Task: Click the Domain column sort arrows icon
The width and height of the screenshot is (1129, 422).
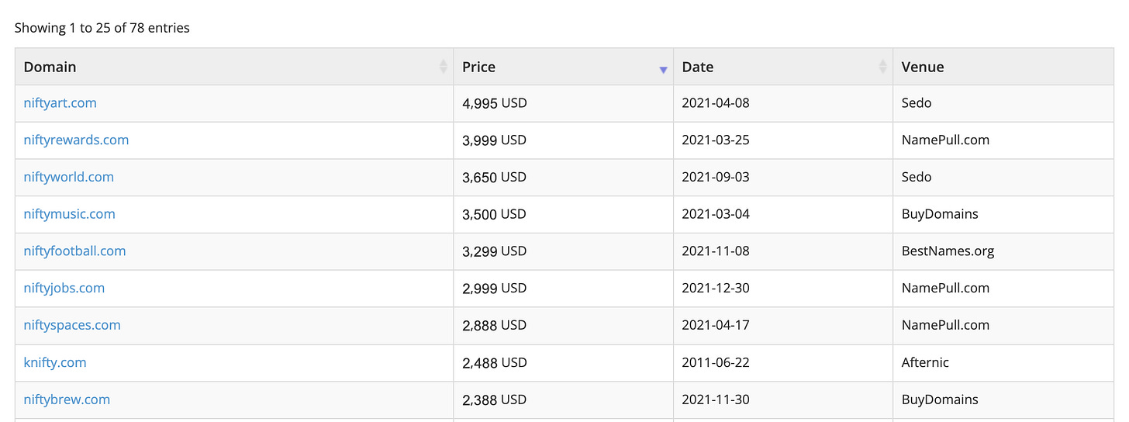Action: pos(444,67)
